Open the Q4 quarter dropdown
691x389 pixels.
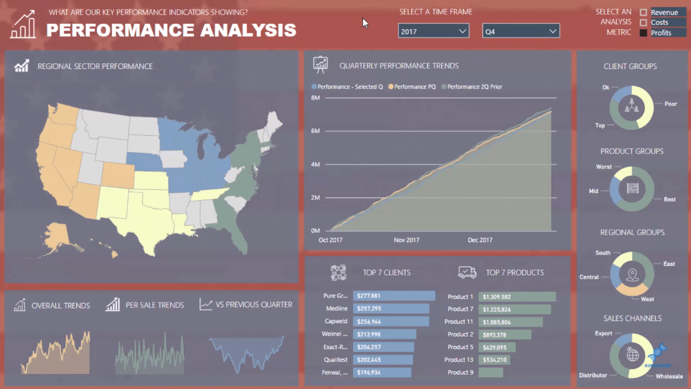pos(521,31)
